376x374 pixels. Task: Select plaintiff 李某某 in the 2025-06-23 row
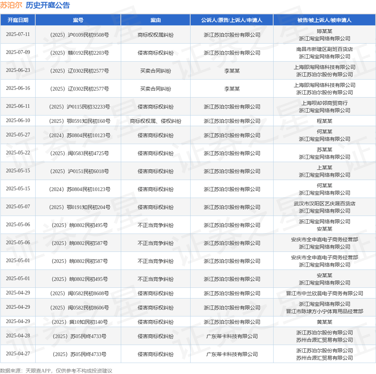(x=232, y=71)
